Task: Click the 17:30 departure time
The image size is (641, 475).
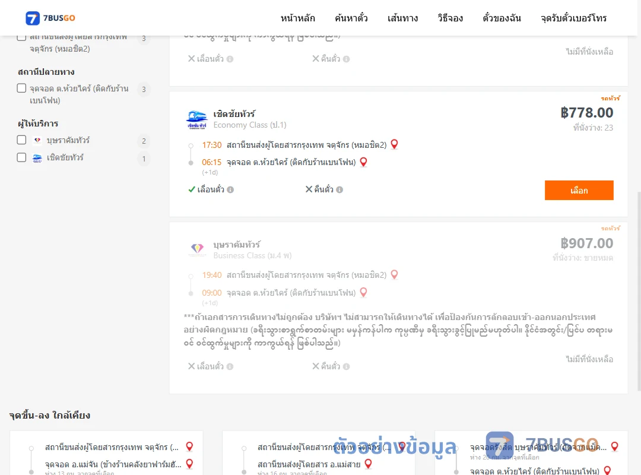Action: point(212,145)
